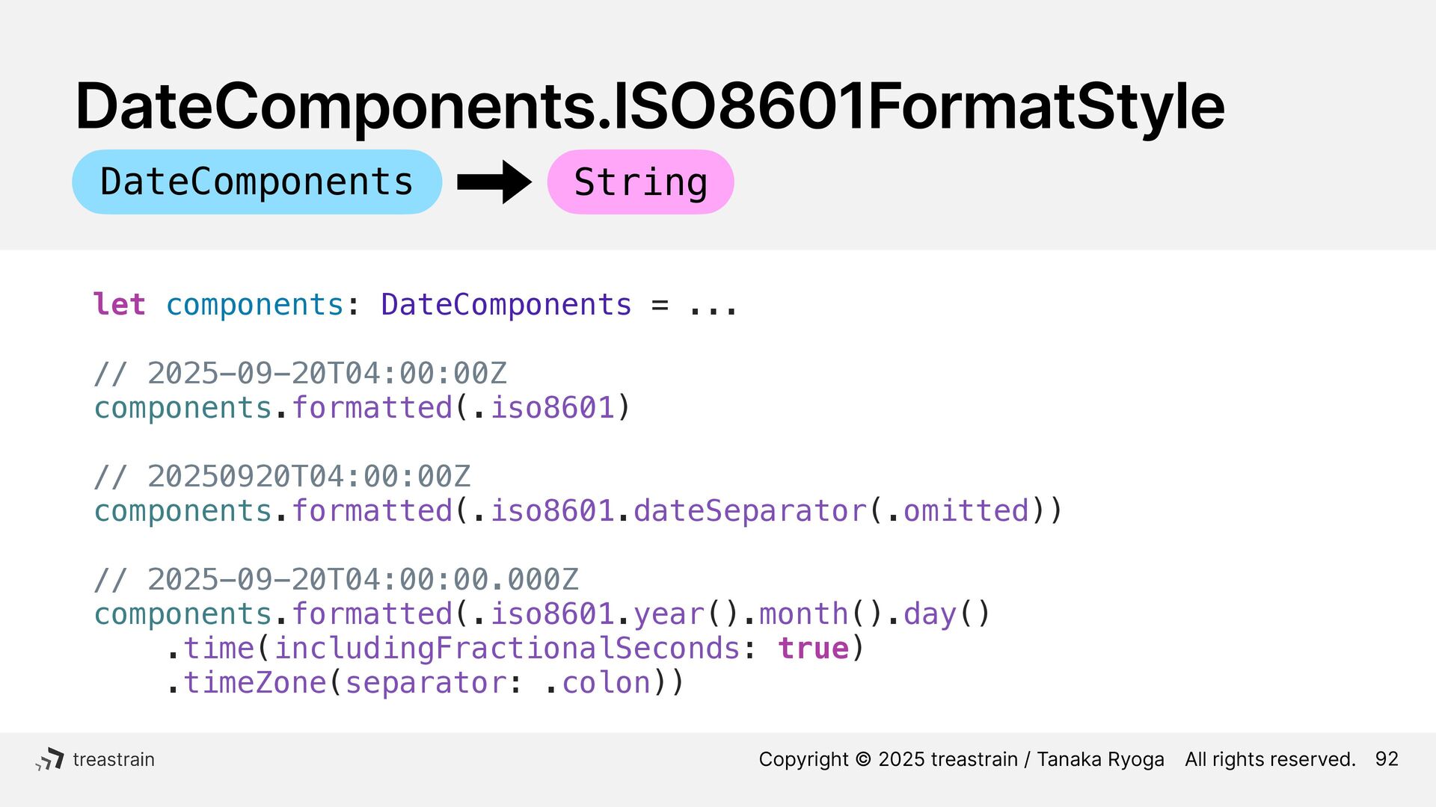Click the includingFractionalSeconds parameter label

coord(507,648)
